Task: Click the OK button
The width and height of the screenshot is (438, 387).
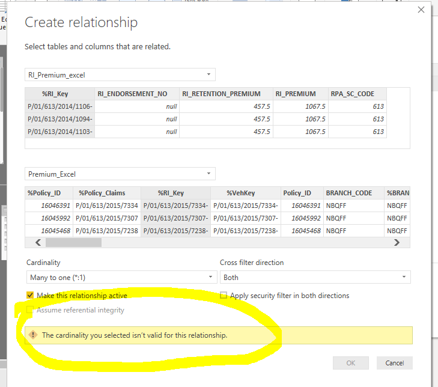Action: 350,363
